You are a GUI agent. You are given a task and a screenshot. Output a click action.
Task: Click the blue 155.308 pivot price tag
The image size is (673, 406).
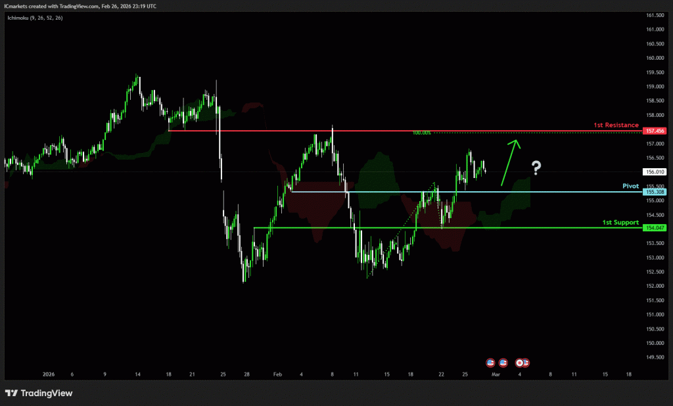[655, 192]
